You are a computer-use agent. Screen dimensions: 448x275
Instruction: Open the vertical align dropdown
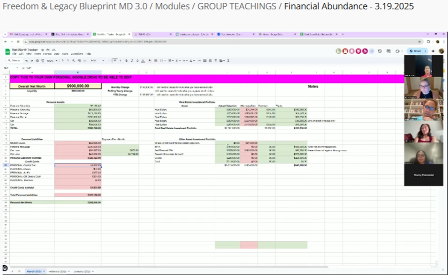pyautogui.click(x=178, y=61)
